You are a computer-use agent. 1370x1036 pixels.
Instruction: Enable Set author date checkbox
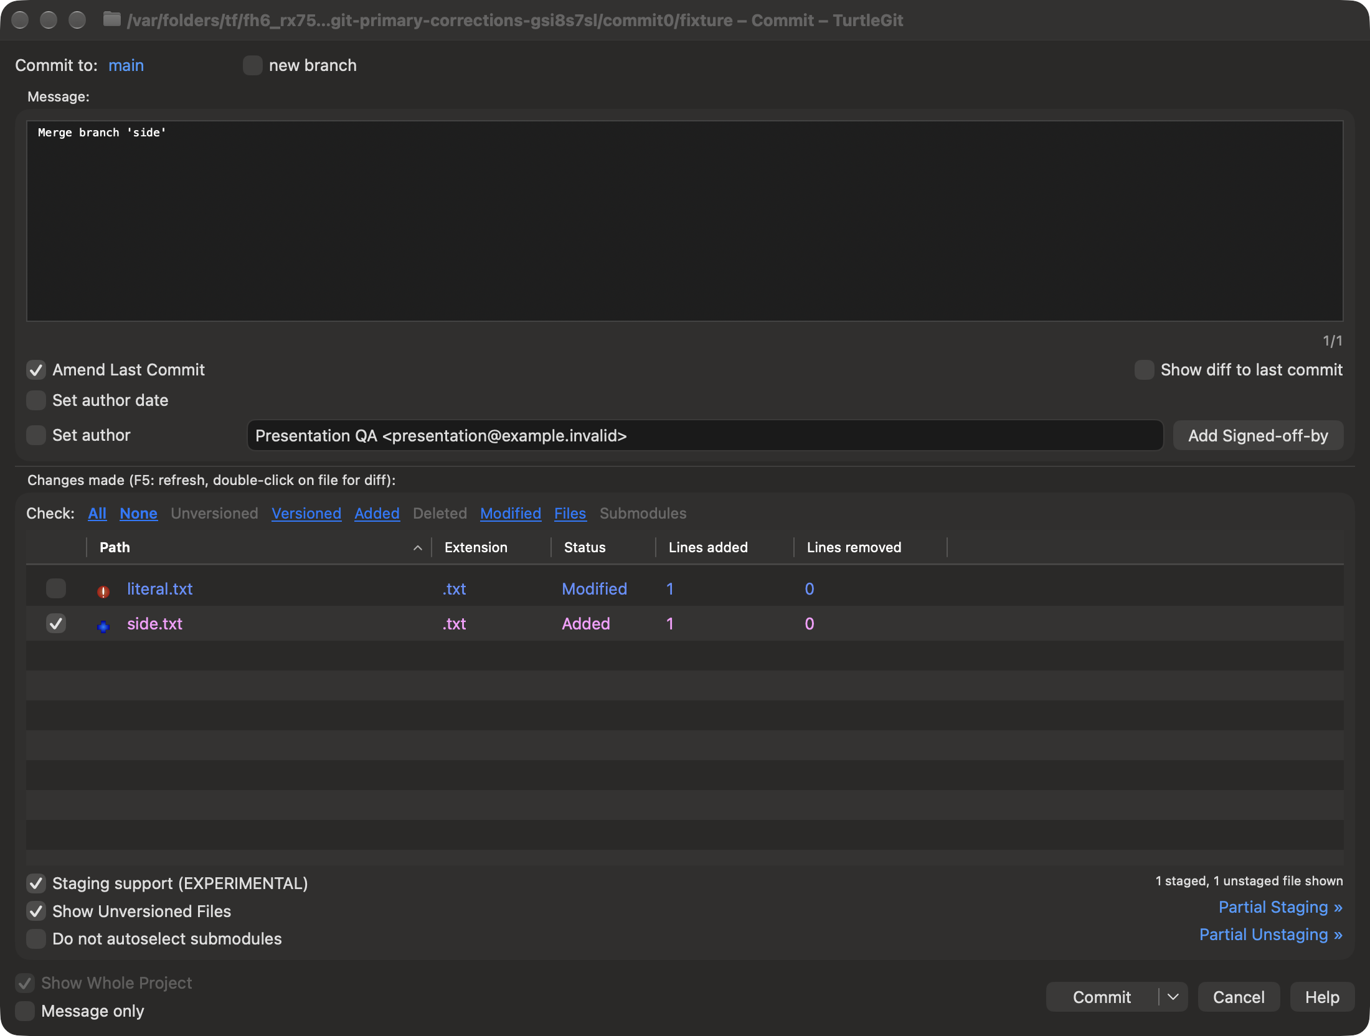(x=36, y=400)
